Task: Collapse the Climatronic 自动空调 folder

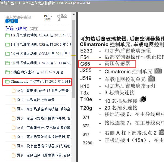Action: point(38,82)
